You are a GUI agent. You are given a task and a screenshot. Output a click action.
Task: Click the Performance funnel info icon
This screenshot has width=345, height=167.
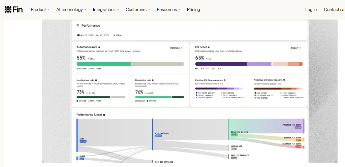point(104,115)
